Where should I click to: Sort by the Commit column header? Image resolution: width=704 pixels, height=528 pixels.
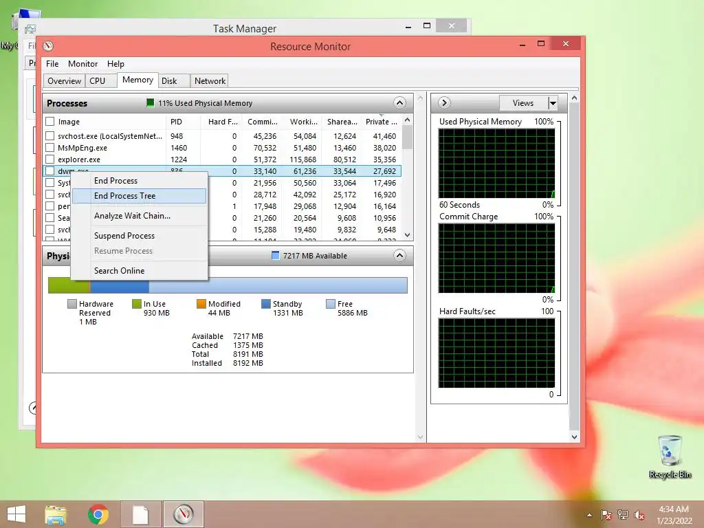pos(261,121)
